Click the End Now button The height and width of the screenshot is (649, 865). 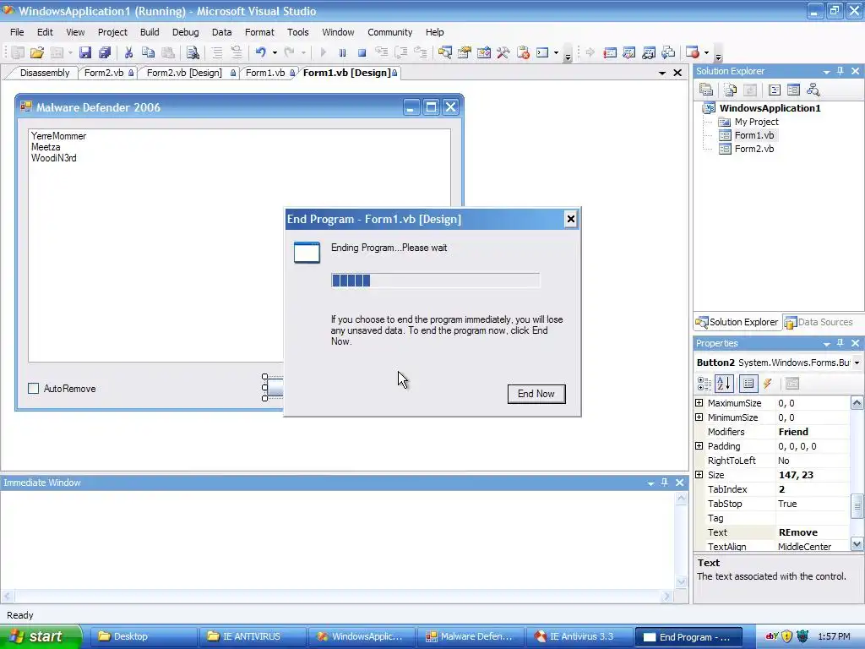[x=536, y=394]
